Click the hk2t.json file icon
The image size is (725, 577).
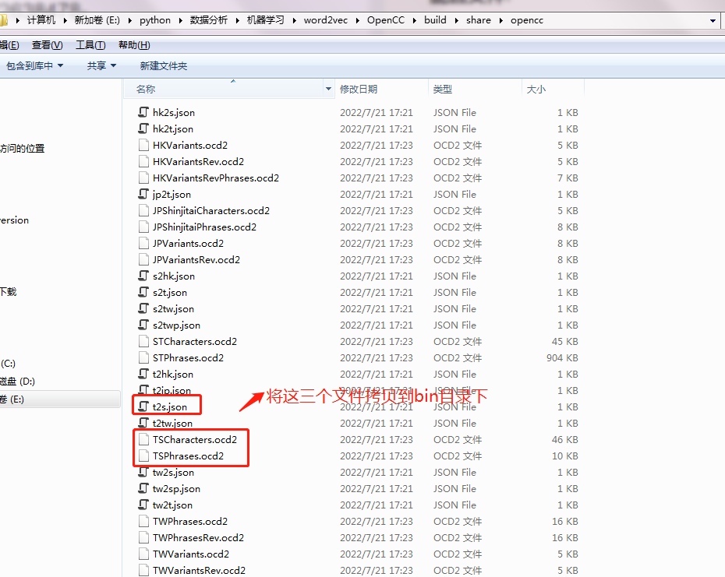click(x=143, y=128)
